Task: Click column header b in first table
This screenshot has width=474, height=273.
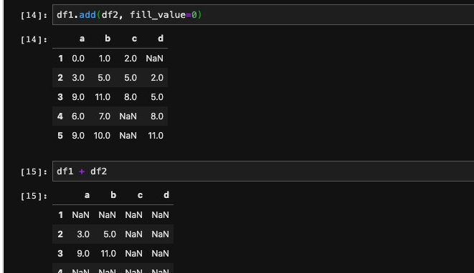Action: click(108, 39)
